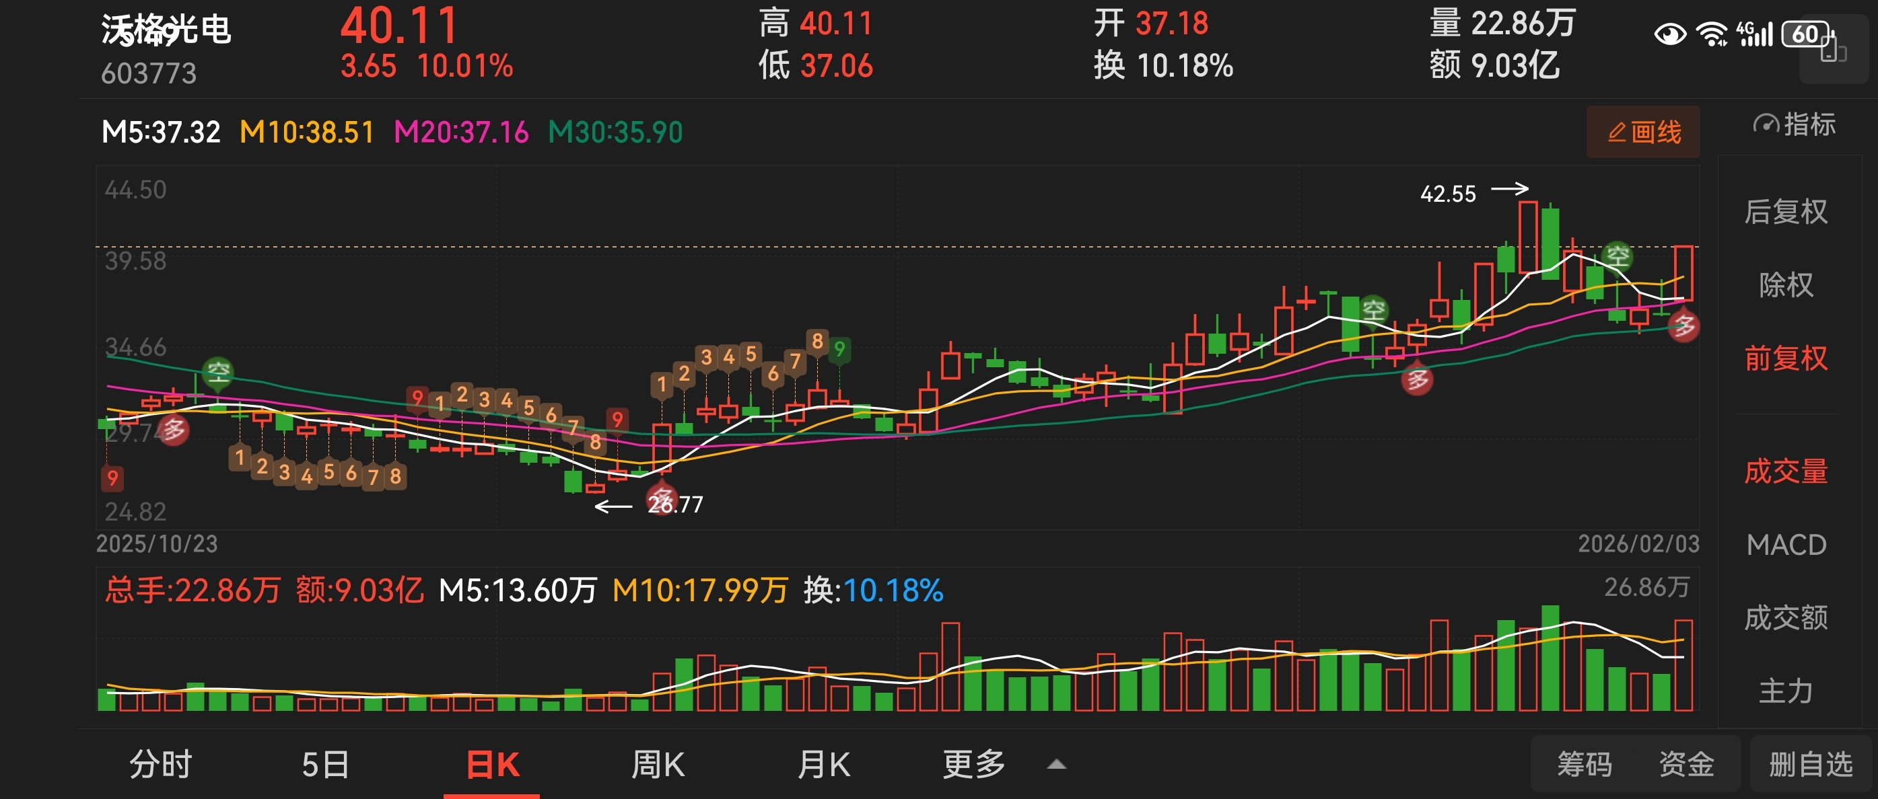Click the tallest green volume bar
The height and width of the screenshot is (799, 1878).
coord(1550,658)
